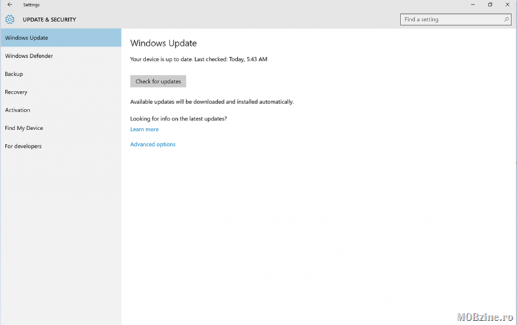The height and width of the screenshot is (325, 517).
Task: Open the Activation section
Action: pyautogui.click(x=61, y=110)
